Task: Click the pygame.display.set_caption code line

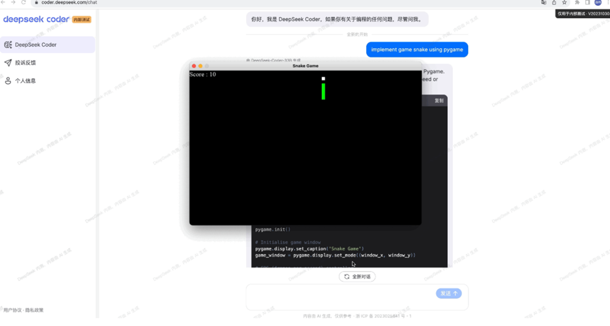Action: pyautogui.click(x=310, y=249)
